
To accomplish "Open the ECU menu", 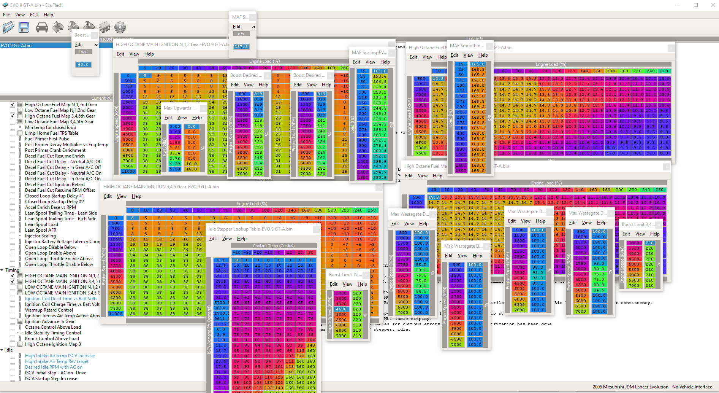I will coord(34,15).
